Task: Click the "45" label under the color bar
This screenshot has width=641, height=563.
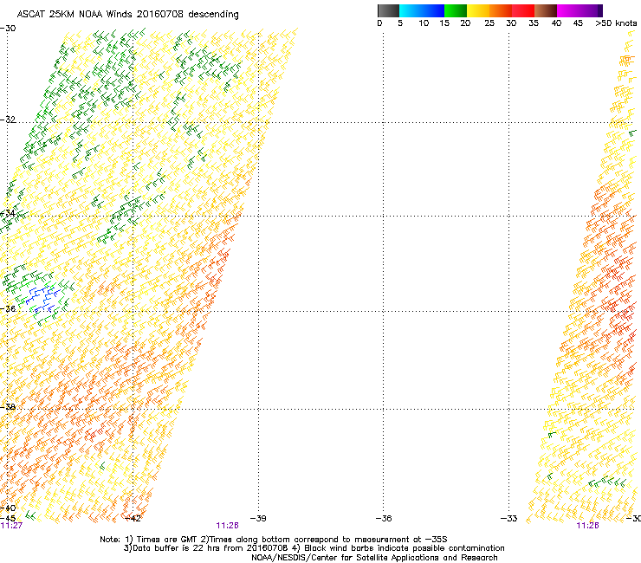Action: click(x=578, y=23)
